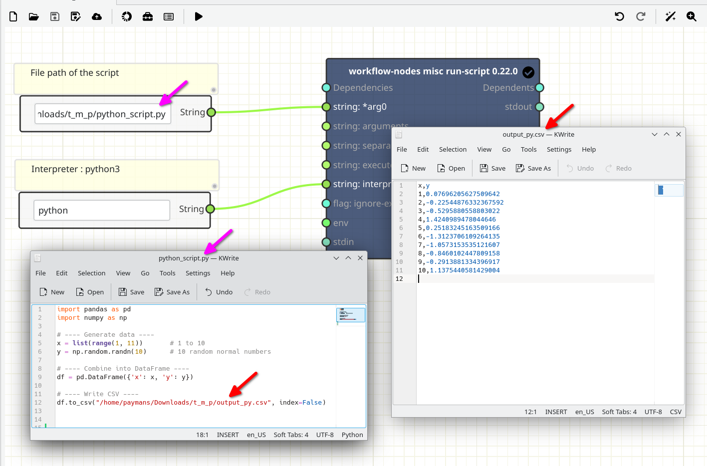707x466 pixels.
Task: Click the string: *arg0 input port
Action: tap(326, 107)
